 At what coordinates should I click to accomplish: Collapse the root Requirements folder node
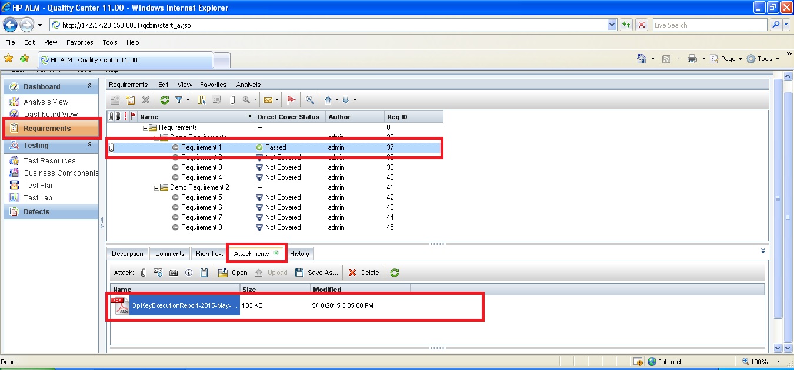(145, 127)
